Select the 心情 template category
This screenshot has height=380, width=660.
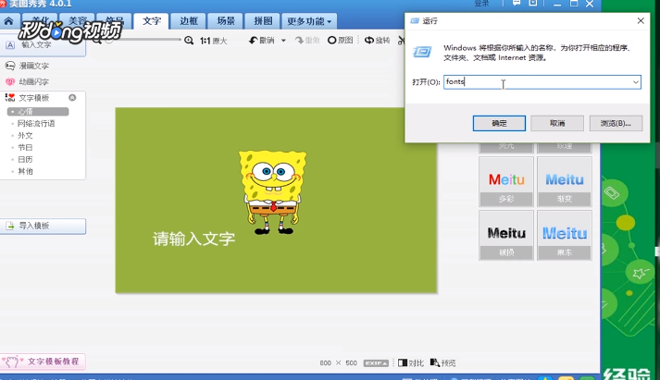coord(38,111)
